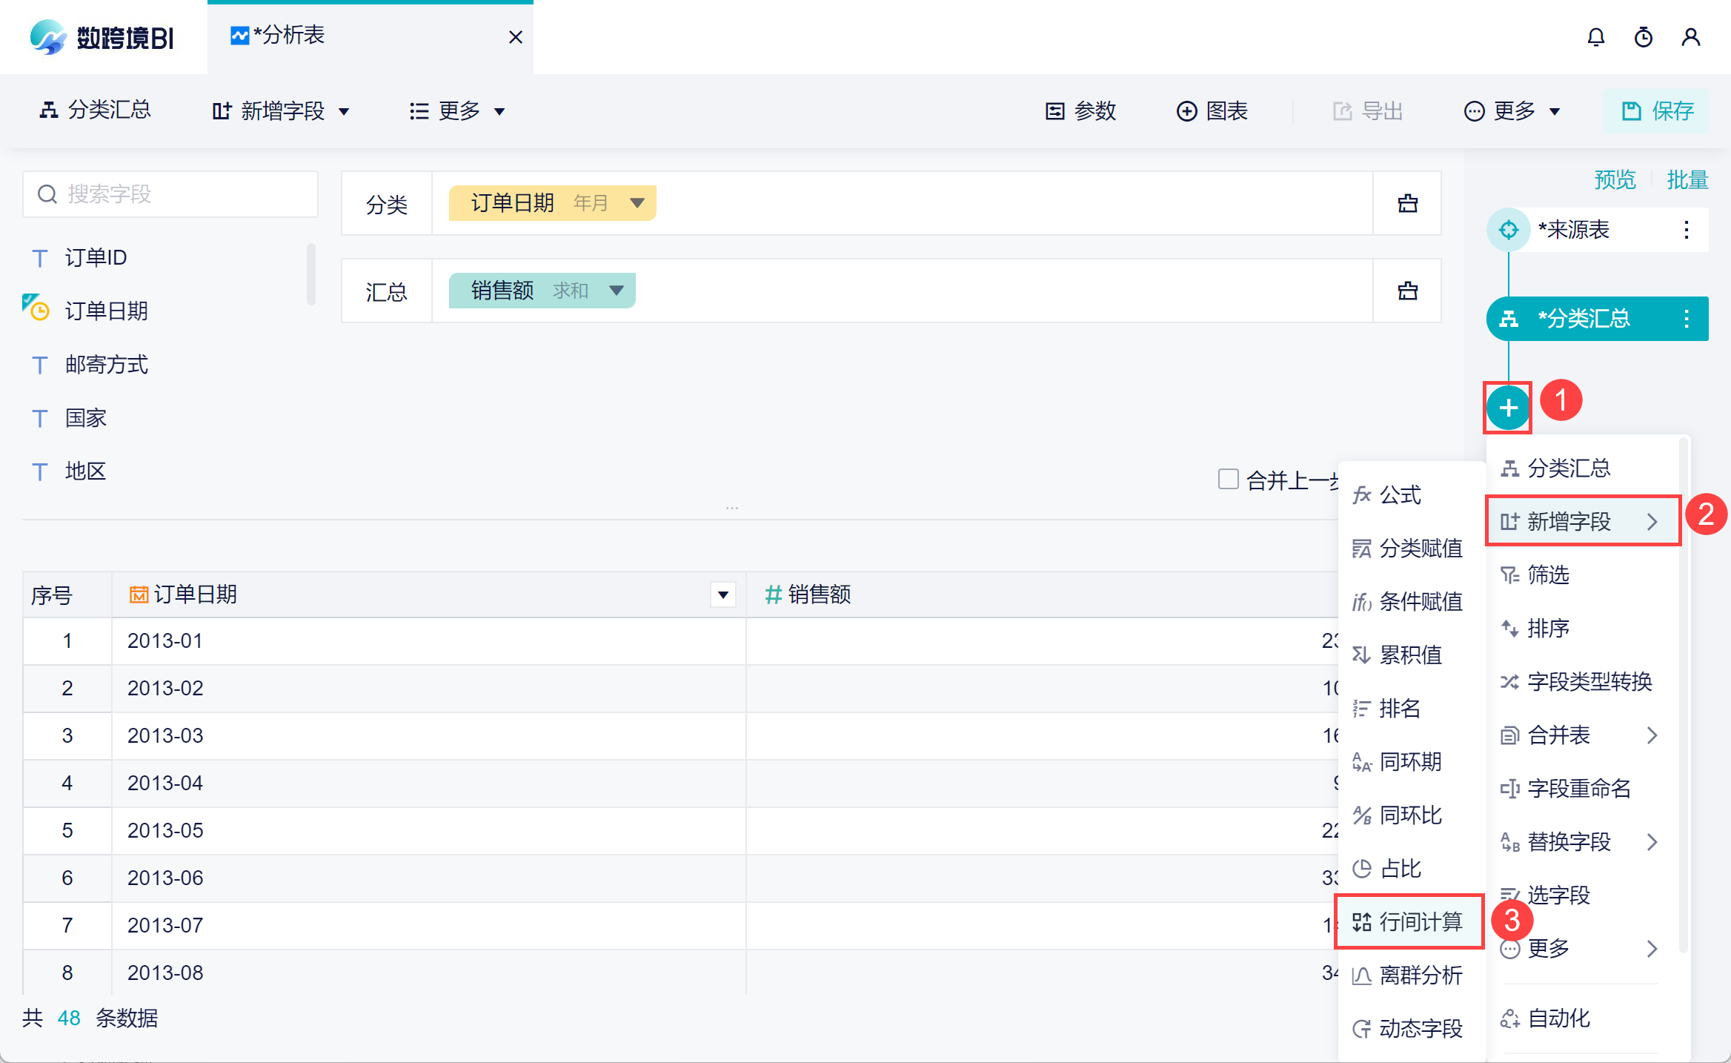Open the 分类汇总 step three-dot menu

(1686, 319)
